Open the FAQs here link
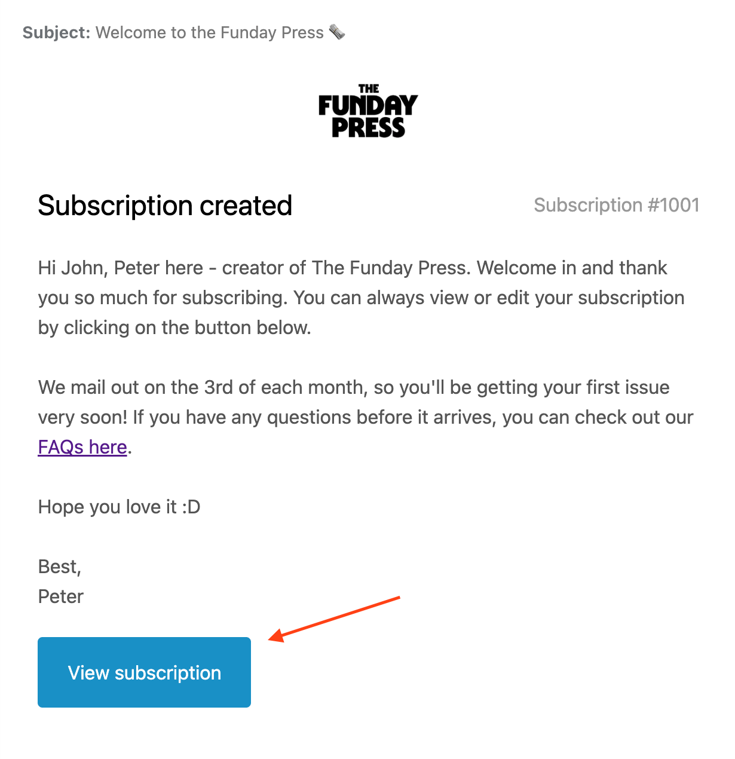This screenshot has height=759, width=735. pos(82,447)
